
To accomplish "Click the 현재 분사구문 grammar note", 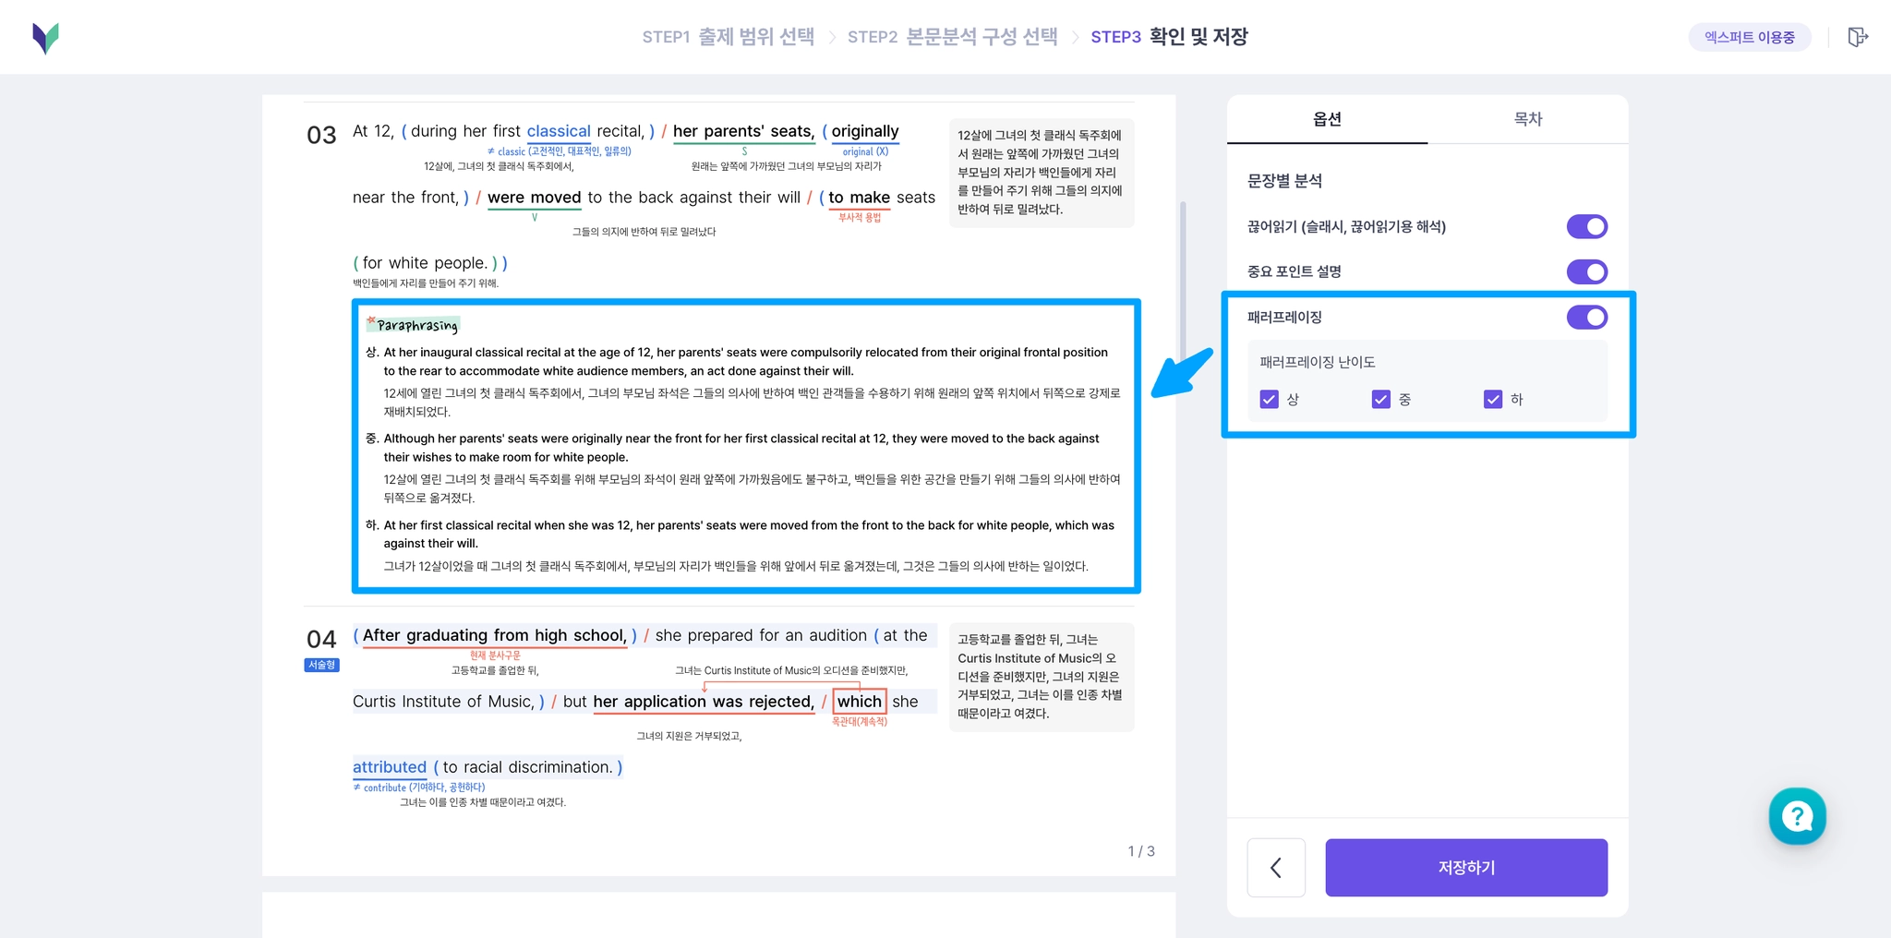I will (495, 655).
